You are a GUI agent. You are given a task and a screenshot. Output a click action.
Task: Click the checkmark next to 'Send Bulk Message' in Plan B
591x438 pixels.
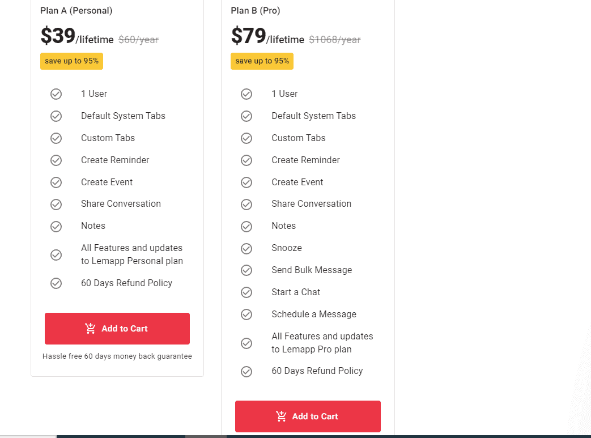point(246,270)
